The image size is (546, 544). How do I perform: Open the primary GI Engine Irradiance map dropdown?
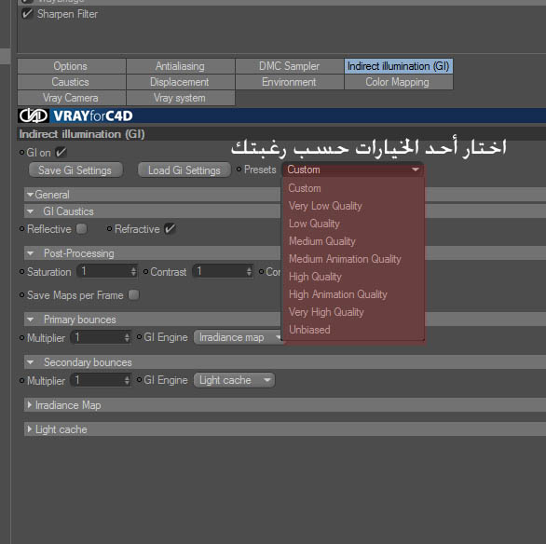[239, 337]
